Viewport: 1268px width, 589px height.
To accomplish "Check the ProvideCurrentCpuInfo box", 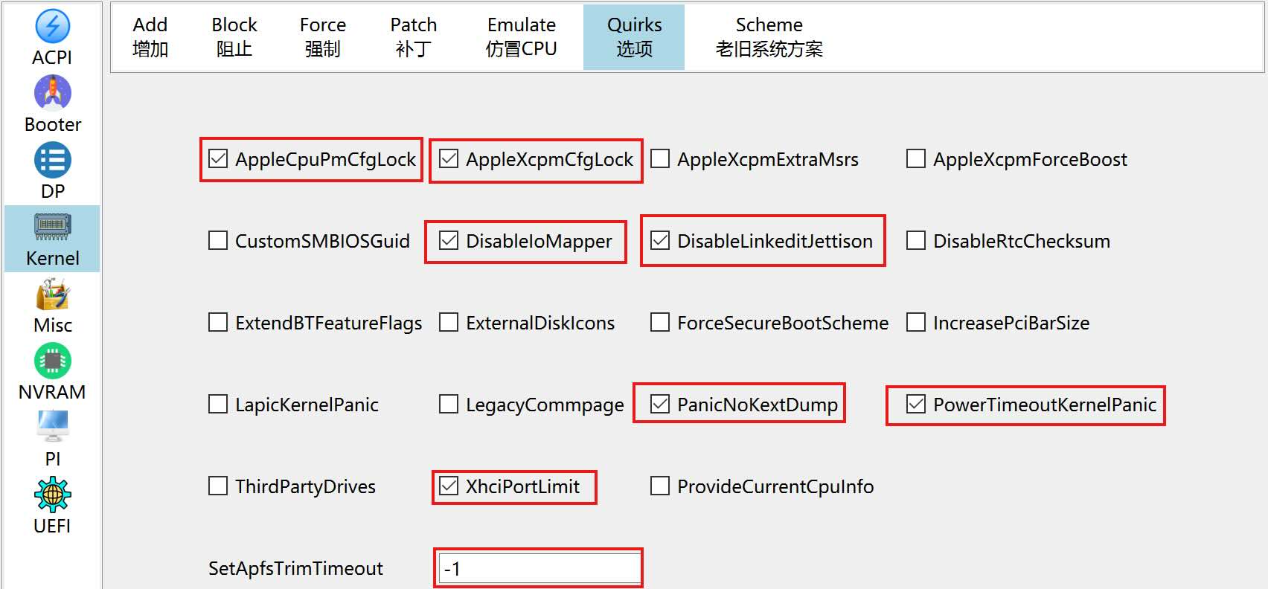I will (x=660, y=486).
